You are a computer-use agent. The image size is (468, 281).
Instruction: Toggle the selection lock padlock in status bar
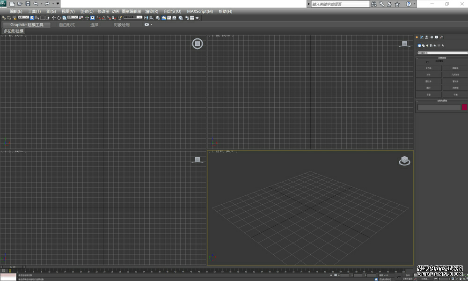click(x=331, y=275)
